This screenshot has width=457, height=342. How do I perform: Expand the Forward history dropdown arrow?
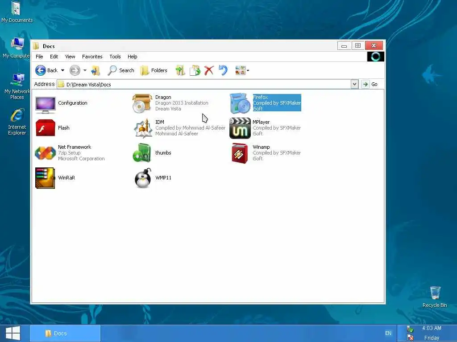tap(85, 70)
